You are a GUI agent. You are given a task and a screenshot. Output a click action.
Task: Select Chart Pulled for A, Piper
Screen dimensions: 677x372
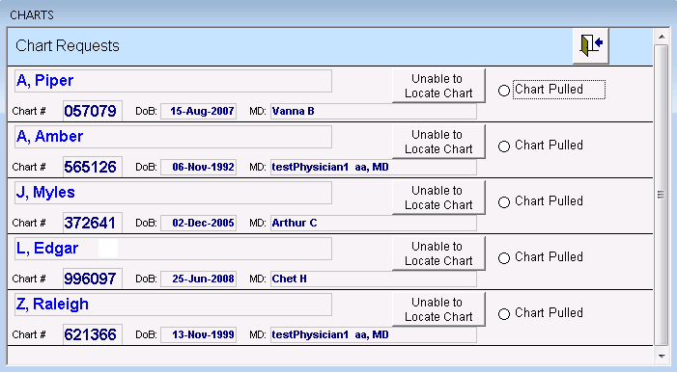[x=504, y=91]
